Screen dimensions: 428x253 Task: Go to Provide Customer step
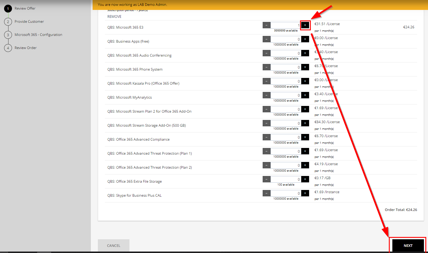29,22
